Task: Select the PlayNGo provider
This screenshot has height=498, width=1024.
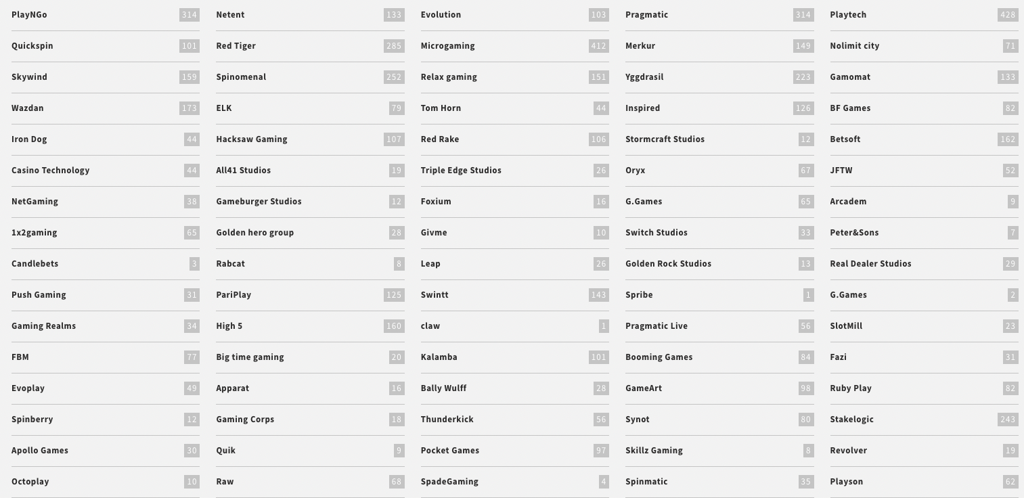Action: (106, 15)
